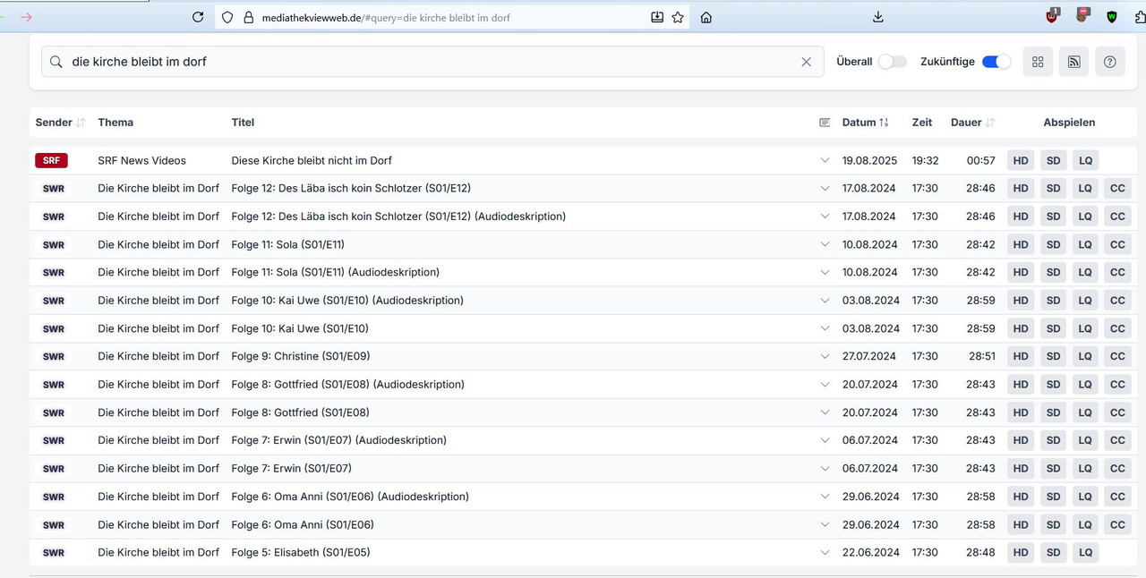Play Folge 5: Elisabeth in LQ
This screenshot has width=1146, height=578.
1085,553
